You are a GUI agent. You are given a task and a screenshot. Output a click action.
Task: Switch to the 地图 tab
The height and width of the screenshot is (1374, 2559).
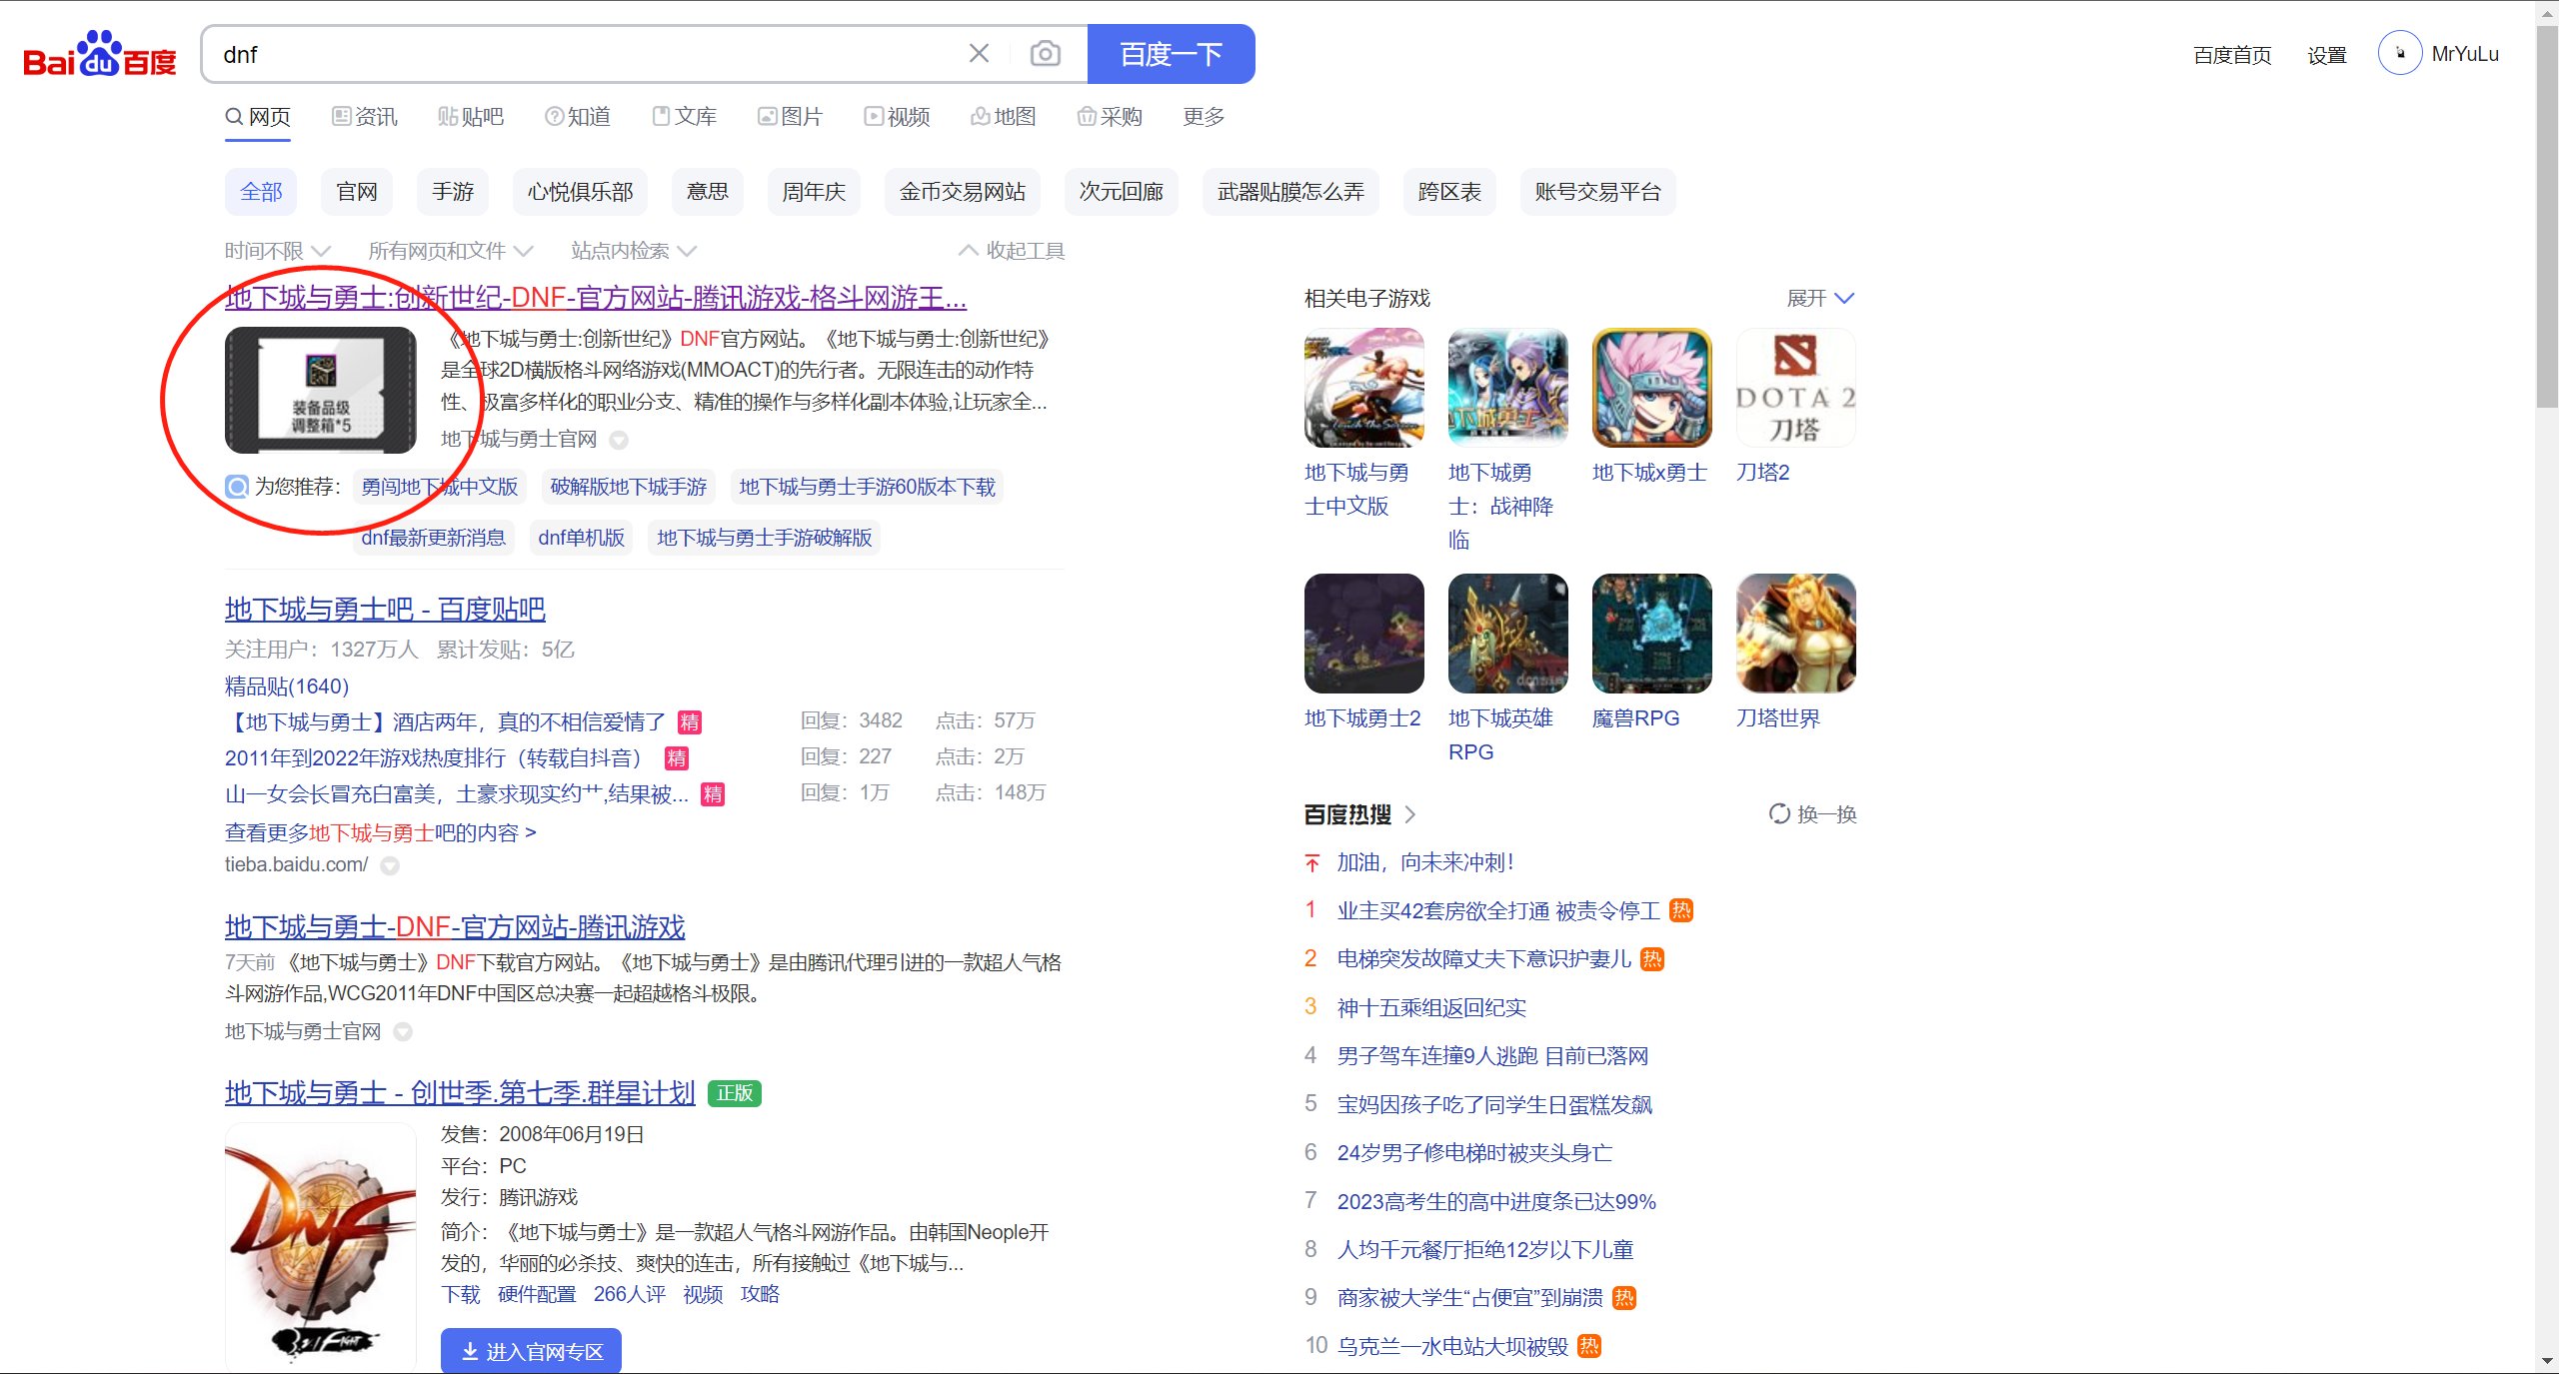pos(1004,117)
